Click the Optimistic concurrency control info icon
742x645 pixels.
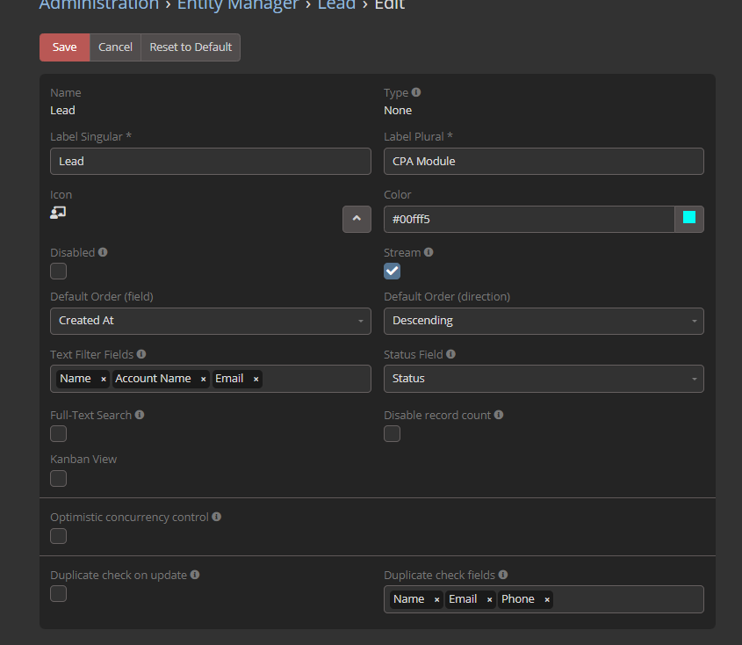(x=216, y=516)
